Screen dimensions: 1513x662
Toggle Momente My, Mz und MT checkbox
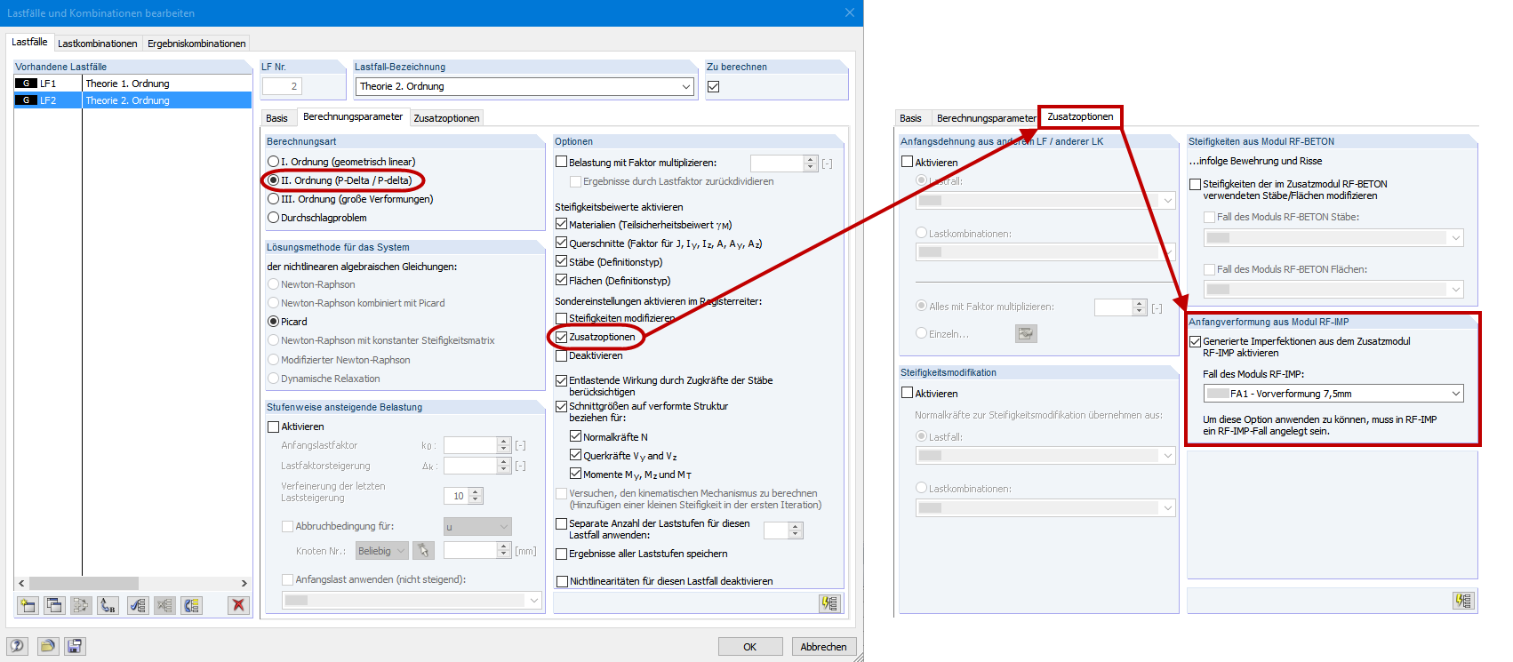575,475
